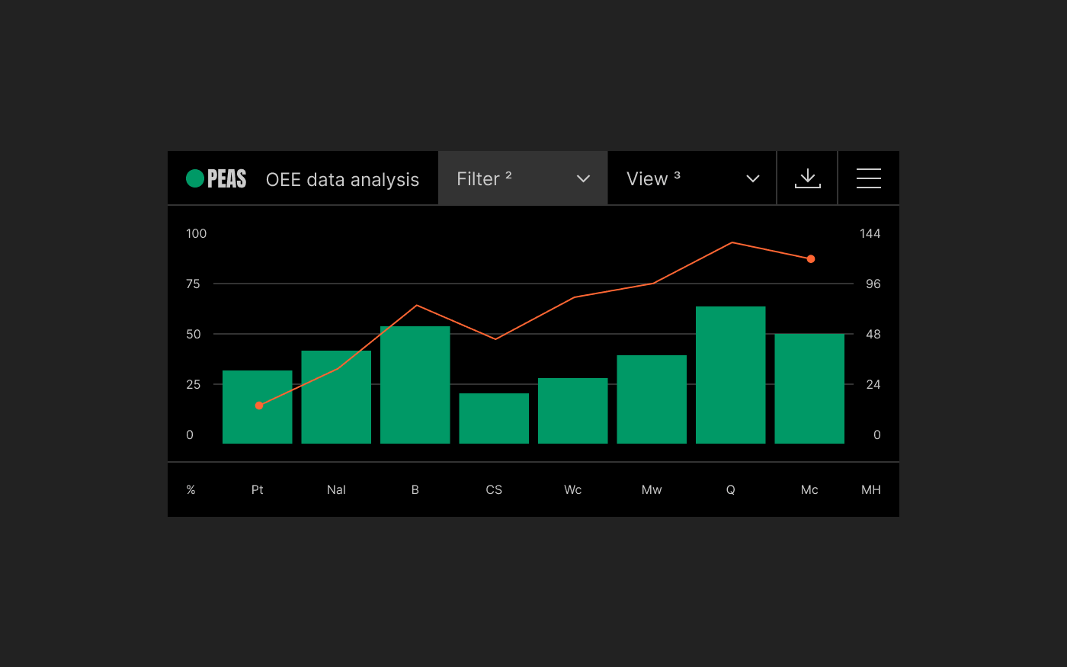The image size is (1067, 667).
Task: Select the green bar for B
Action: coord(415,385)
